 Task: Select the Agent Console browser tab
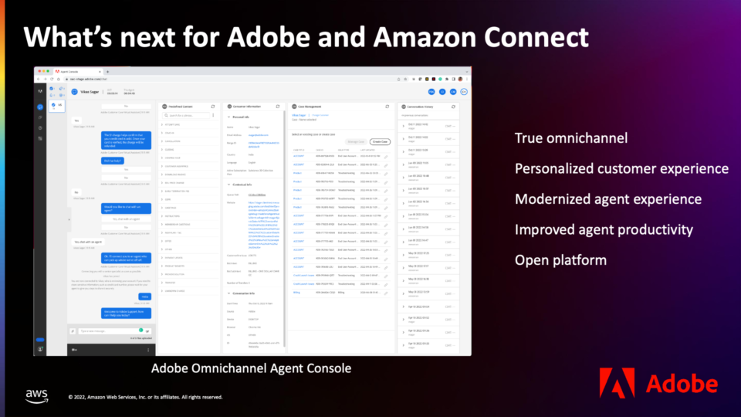(78, 72)
